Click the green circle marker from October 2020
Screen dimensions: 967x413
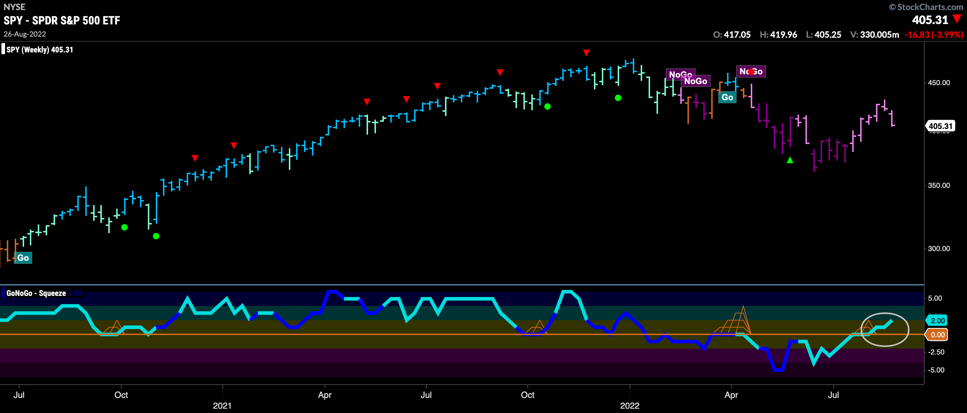124,227
